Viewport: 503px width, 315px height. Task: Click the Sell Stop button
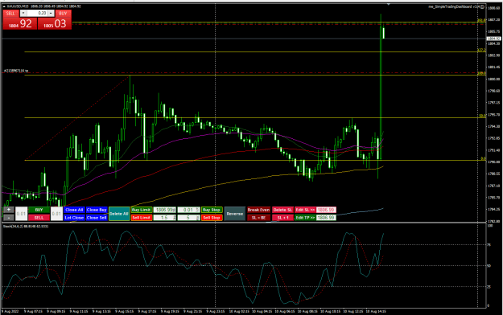[212, 218]
